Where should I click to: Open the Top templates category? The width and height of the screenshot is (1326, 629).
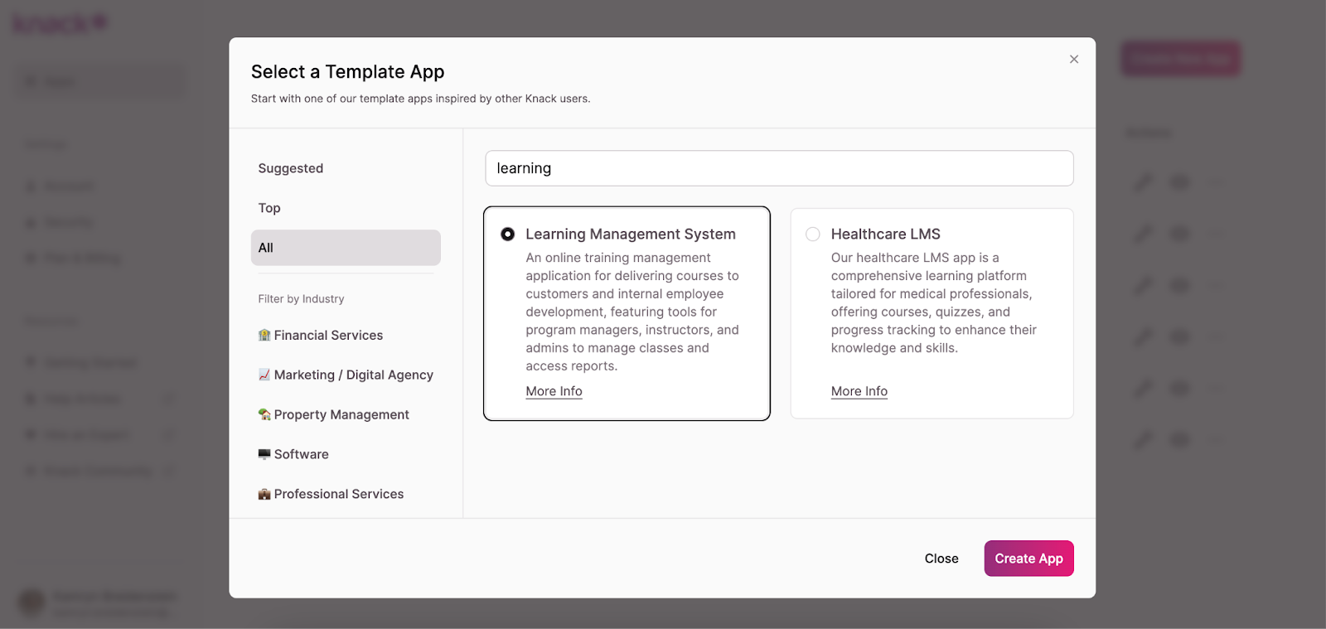coord(269,208)
